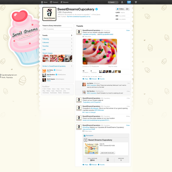Favorite the foursquare check-in tweet
Image resolution: width=172 pixels, height=172 pixels.
(101, 165)
